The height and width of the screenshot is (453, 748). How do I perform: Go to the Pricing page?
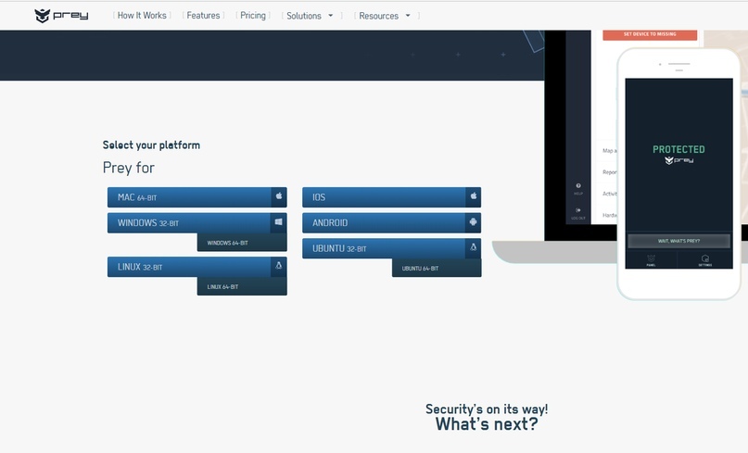252,16
